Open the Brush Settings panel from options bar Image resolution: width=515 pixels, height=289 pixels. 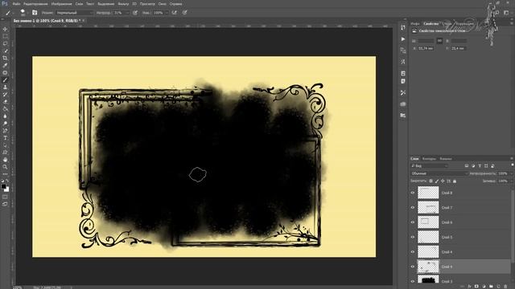coord(35,13)
